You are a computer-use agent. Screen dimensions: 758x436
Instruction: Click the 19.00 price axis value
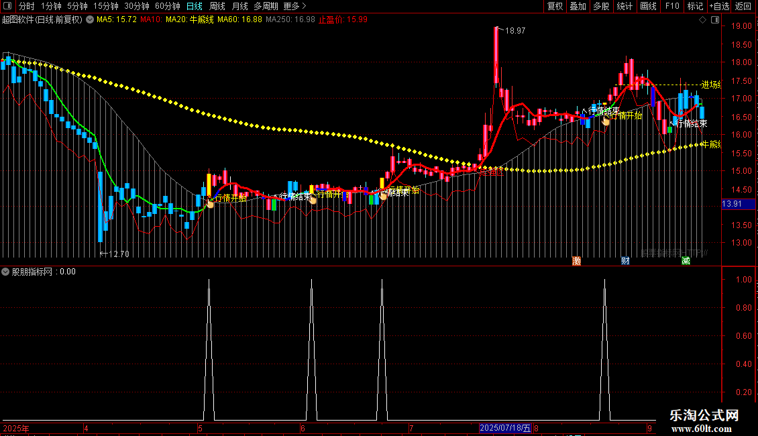click(x=741, y=26)
